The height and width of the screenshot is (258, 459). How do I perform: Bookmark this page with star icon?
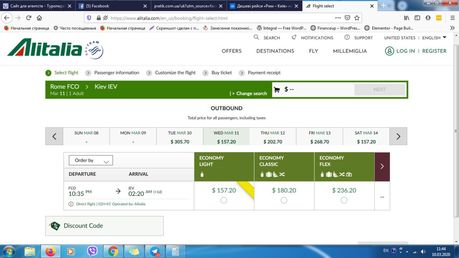(357, 18)
